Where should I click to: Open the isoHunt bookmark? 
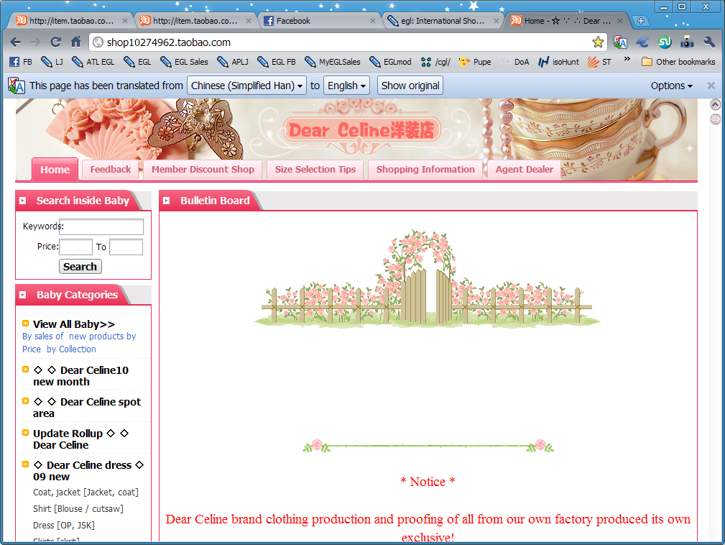click(x=558, y=62)
